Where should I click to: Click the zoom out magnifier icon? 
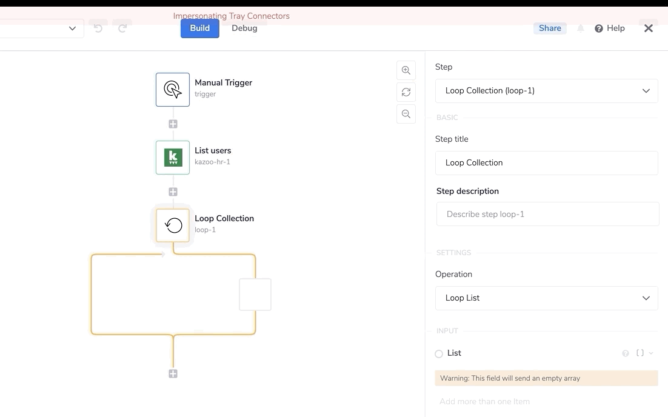[x=406, y=114]
